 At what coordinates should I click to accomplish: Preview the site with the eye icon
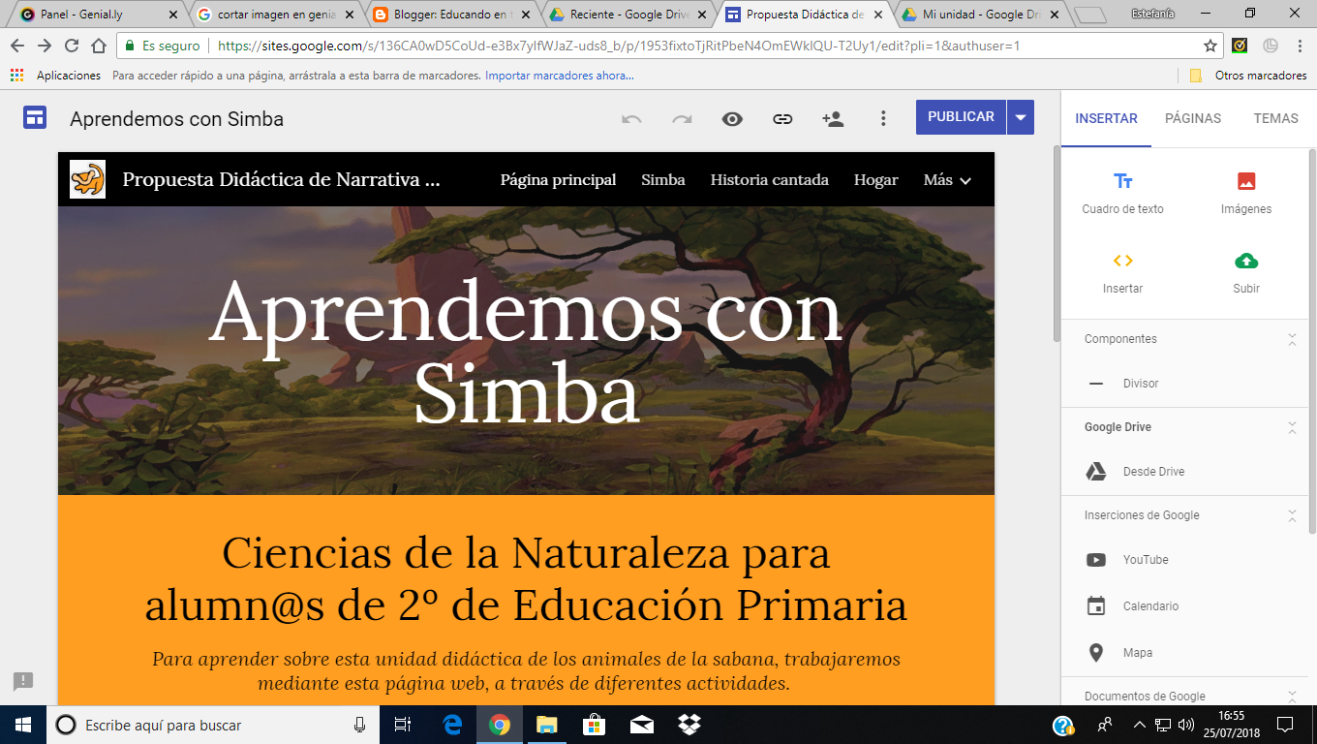(732, 118)
